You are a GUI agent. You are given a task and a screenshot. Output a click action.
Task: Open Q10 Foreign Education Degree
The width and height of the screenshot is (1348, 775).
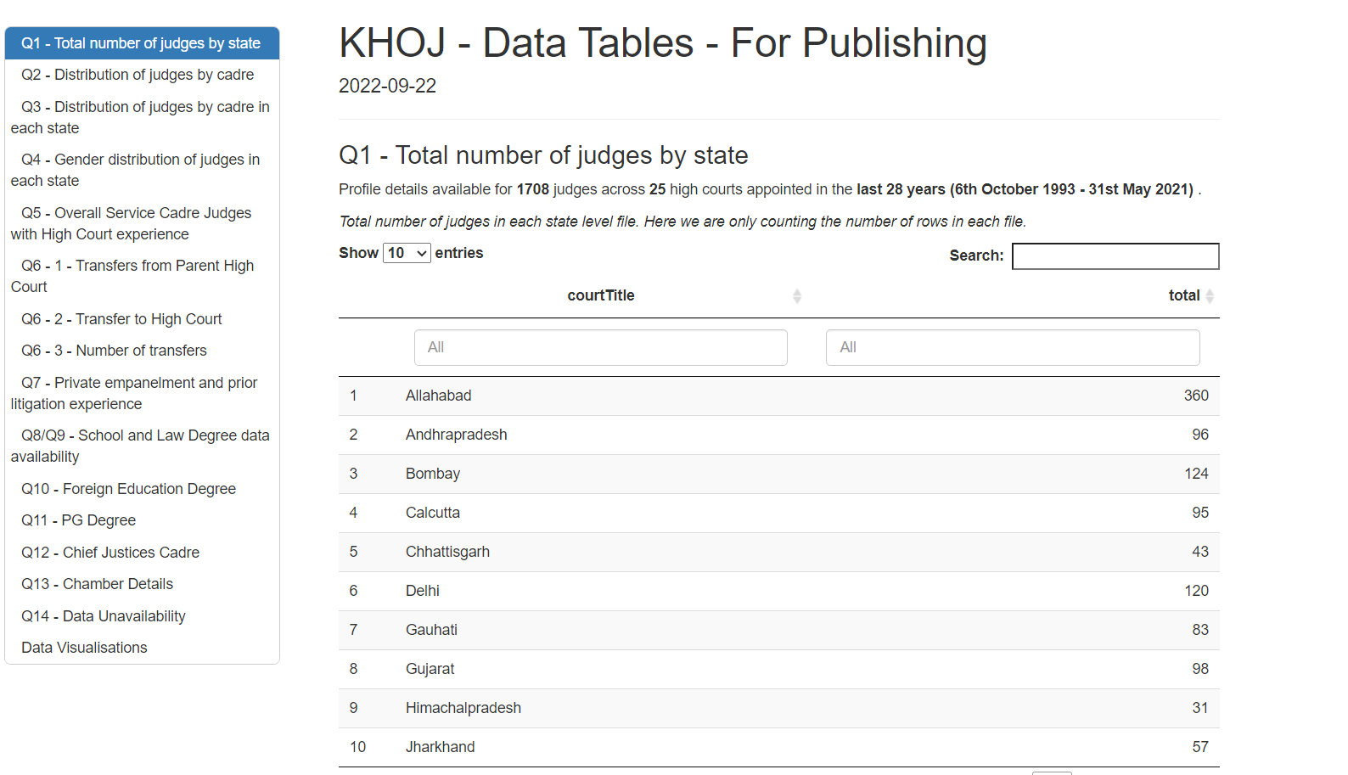pos(128,489)
